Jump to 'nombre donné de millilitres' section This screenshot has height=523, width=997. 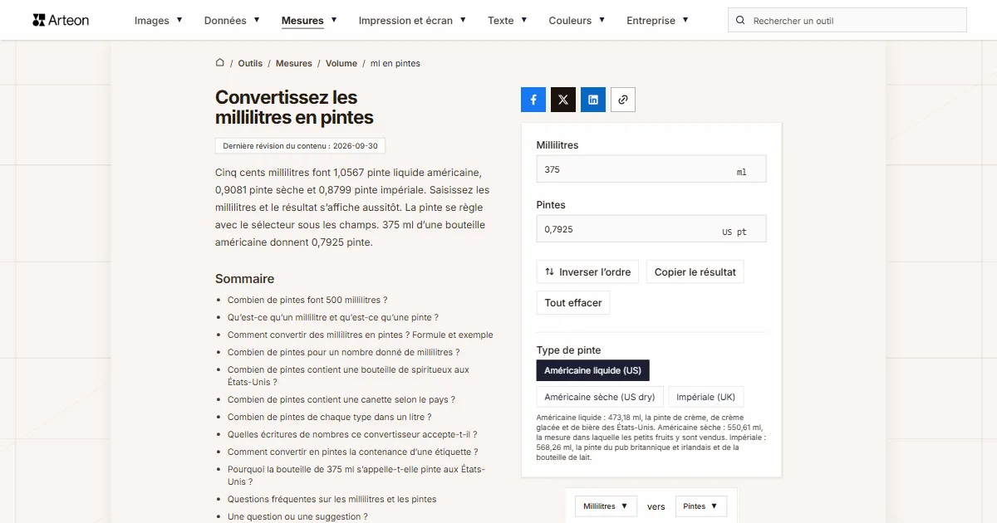(344, 352)
